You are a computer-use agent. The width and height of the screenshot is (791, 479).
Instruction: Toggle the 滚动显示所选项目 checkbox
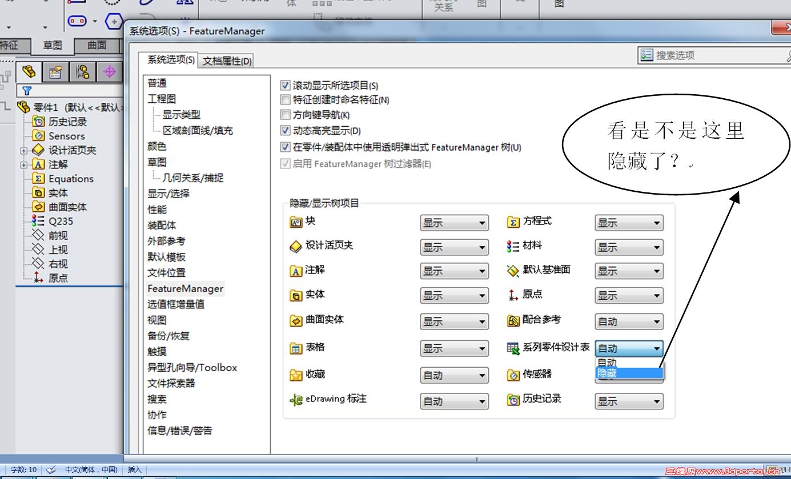pos(286,86)
